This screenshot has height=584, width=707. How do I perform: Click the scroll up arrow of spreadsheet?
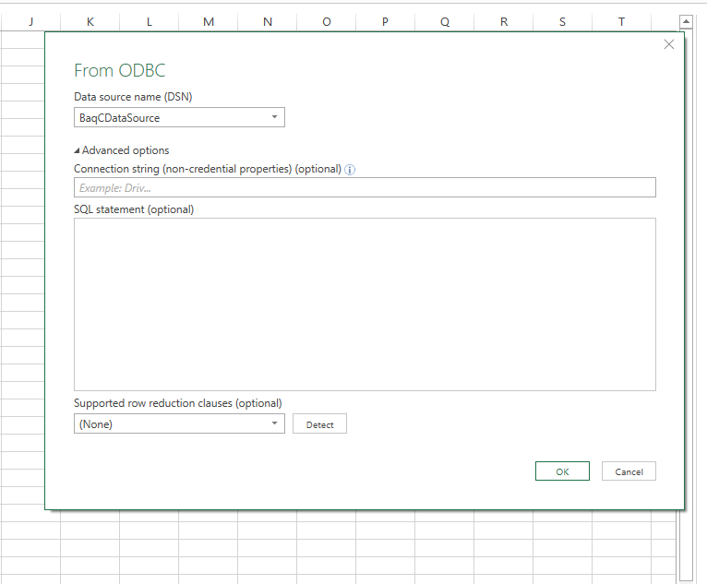point(686,21)
